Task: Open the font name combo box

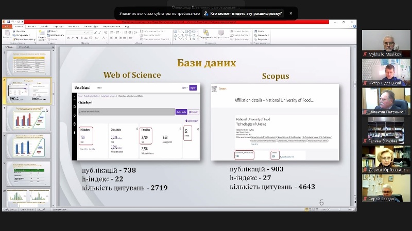Action: [76, 33]
